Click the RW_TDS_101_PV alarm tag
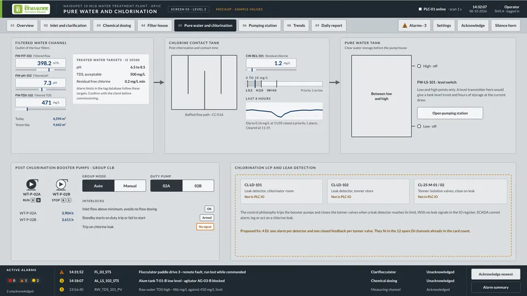The height and width of the screenshot is (296, 527). coord(108,289)
